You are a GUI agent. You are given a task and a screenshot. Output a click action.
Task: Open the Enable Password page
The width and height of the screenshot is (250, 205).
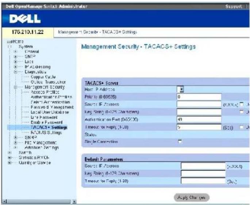coord(47,123)
